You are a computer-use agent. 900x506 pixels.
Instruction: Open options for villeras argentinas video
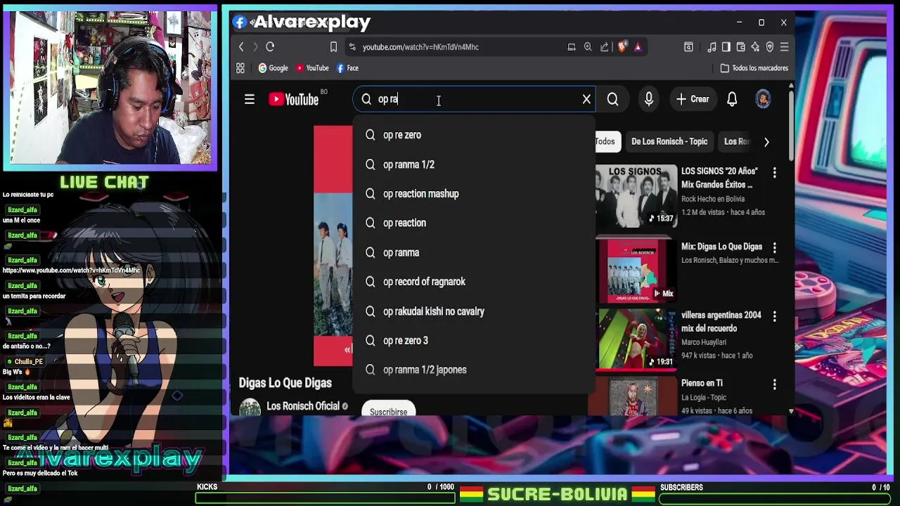pos(775,316)
